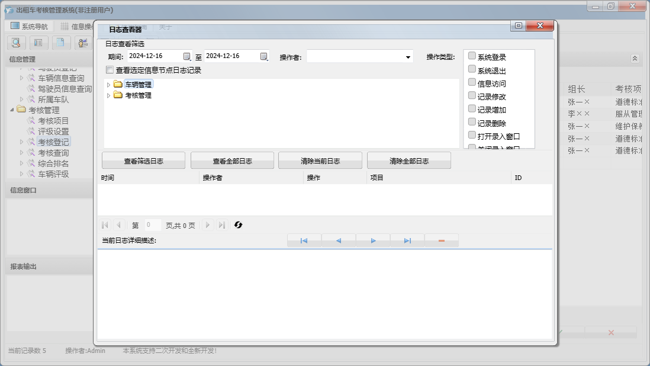Open the start date calendar picker icon
This screenshot has width=650, height=366.
187,56
